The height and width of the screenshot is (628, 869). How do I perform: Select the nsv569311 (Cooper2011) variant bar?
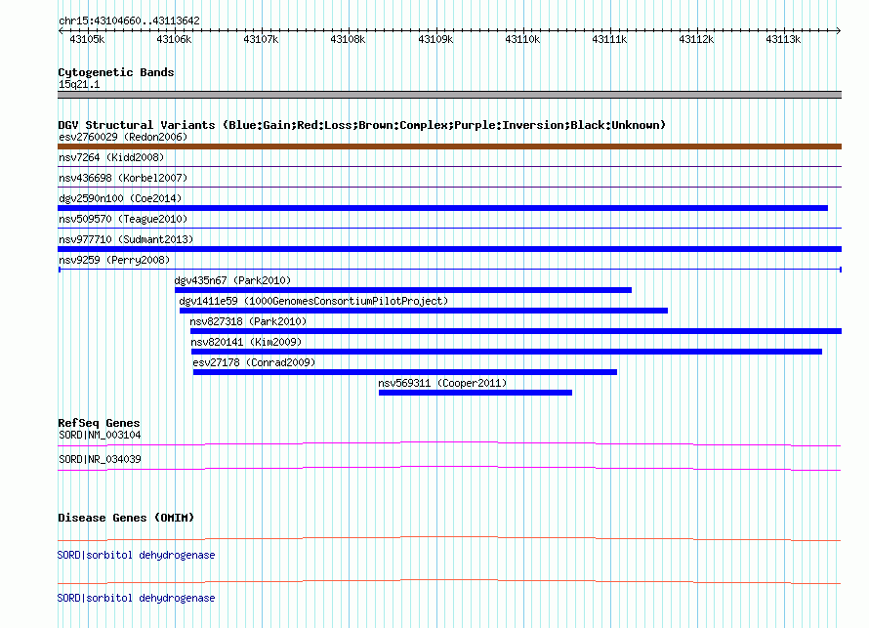point(476,393)
